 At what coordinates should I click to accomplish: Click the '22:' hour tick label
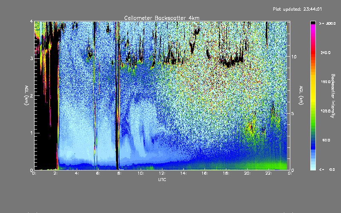point(269,173)
